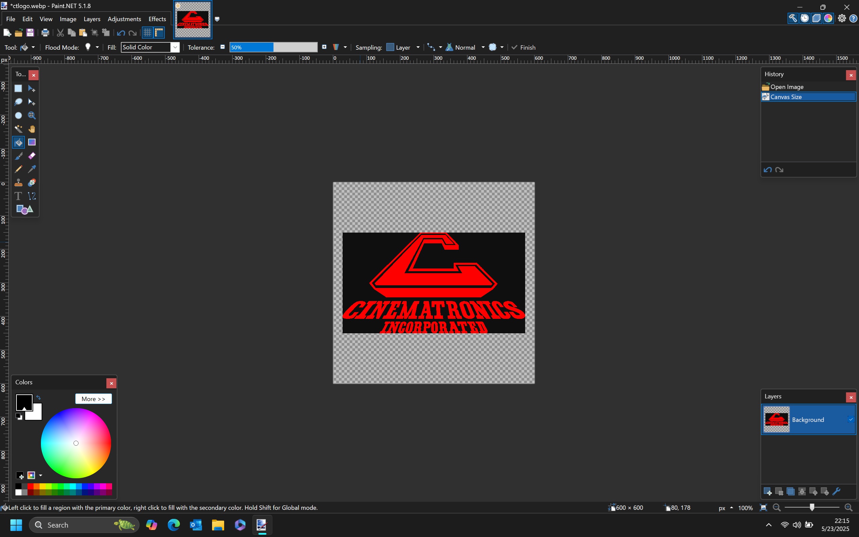This screenshot has width=859, height=537.
Task: Open the Adjustments menu
Action: pos(124,19)
